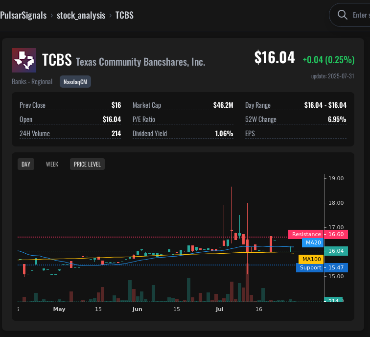Screen dimensions: 370x337
Task: Toggle the PRICE LEVEL button
Action: pyautogui.click(x=87, y=164)
